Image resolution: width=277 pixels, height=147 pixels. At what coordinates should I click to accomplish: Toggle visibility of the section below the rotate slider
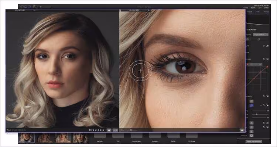tap(267, 46)
